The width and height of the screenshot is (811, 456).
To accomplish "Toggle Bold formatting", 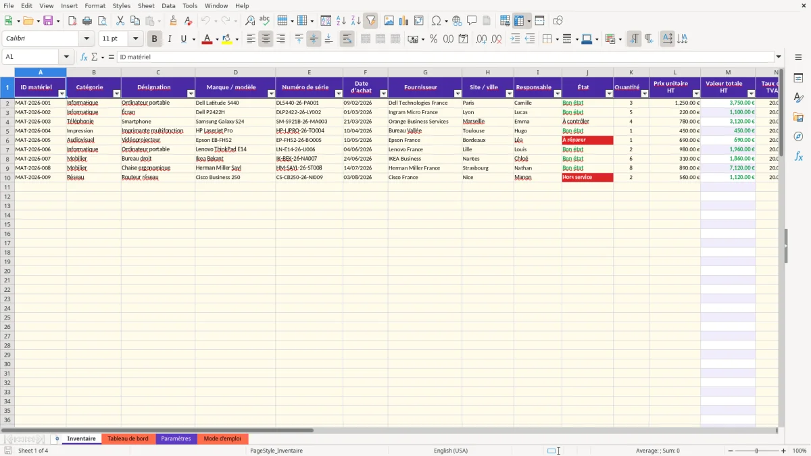I will (155, 39).
